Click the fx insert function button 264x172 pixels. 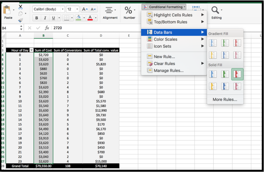(47, 28)
